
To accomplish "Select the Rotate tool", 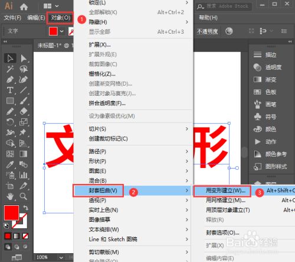I will 10,122.
